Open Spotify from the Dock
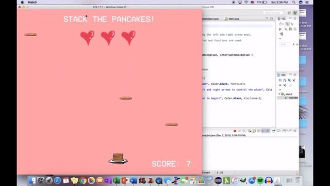The height and width of the screenshot is (186, 330). pos(260,180)
